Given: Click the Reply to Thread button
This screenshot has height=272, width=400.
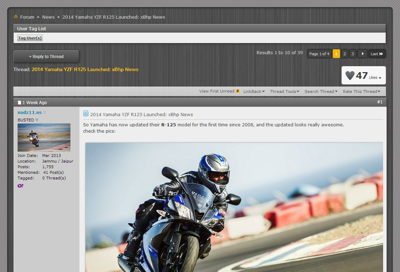Looking at the screenshot, I should click(46, 56).
